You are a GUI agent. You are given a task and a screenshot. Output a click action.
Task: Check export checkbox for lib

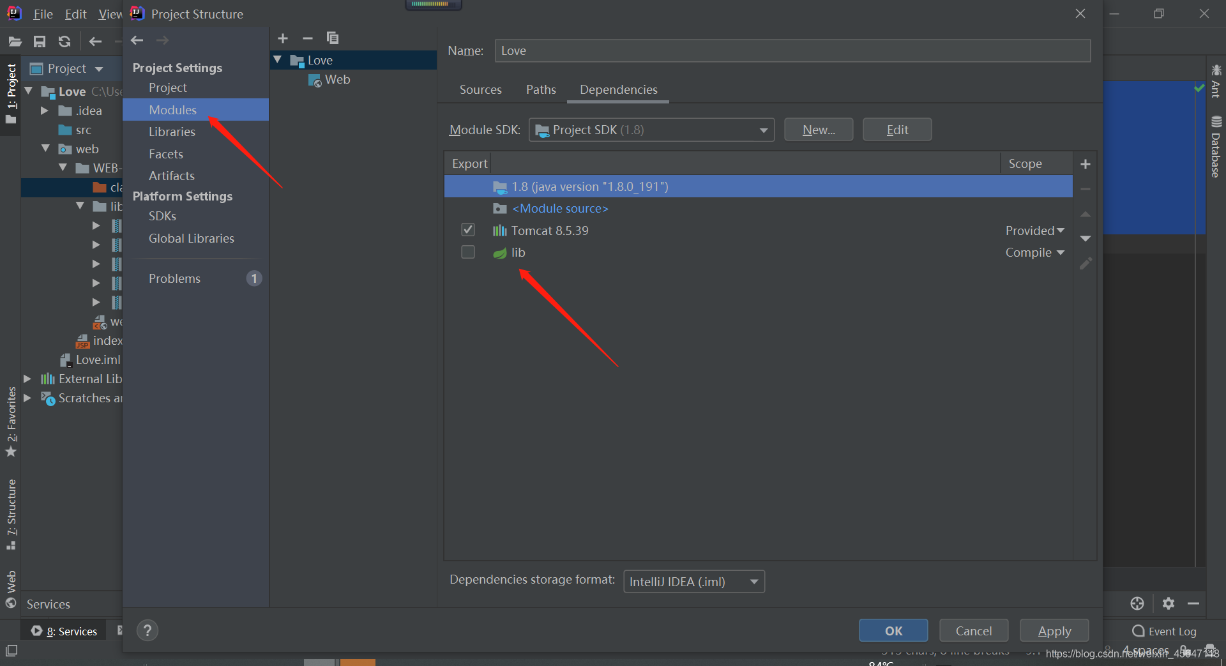[x=468, y=252]
